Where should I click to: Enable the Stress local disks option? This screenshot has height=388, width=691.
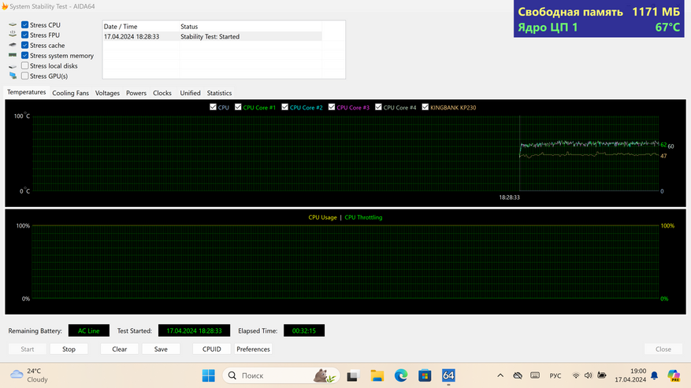25,66
